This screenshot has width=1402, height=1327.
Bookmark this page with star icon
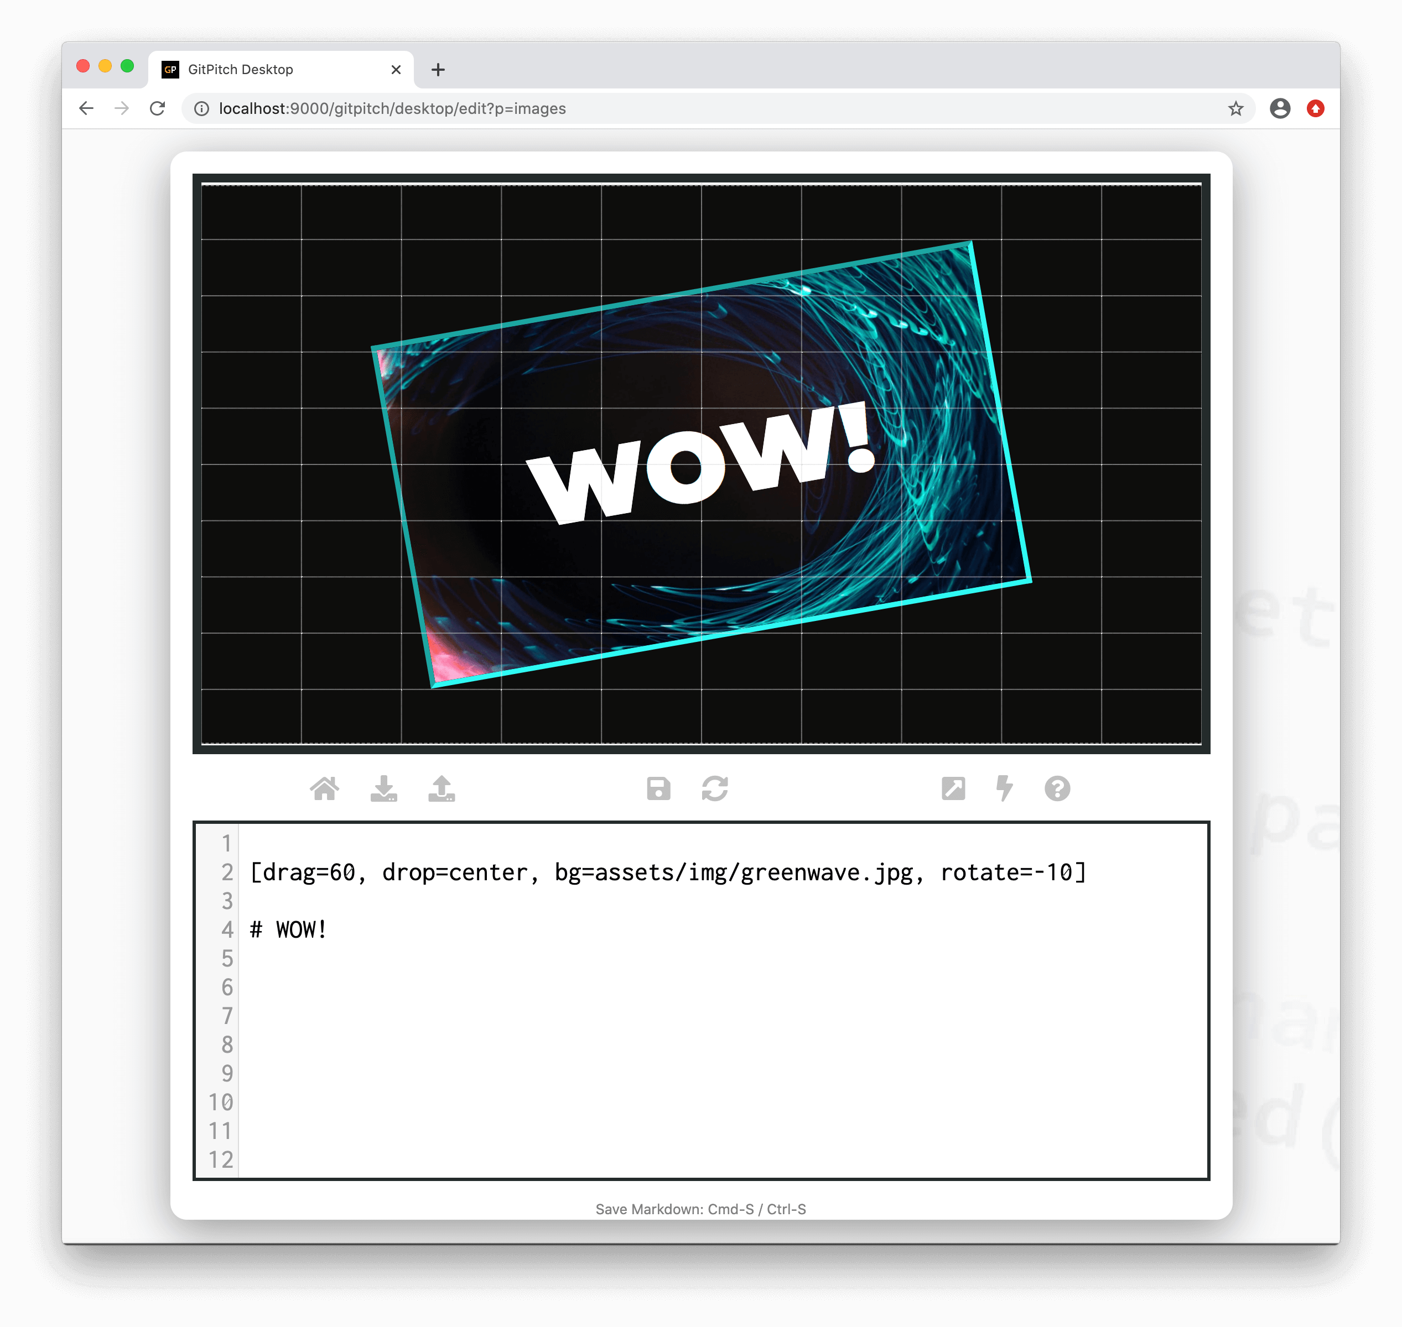pyautogui.click(x=1235, y=108)
